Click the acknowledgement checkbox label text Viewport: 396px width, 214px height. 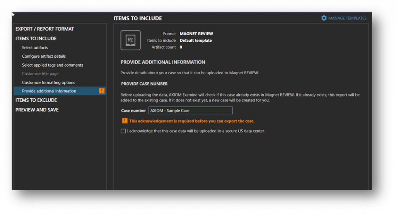pos(196,131)
